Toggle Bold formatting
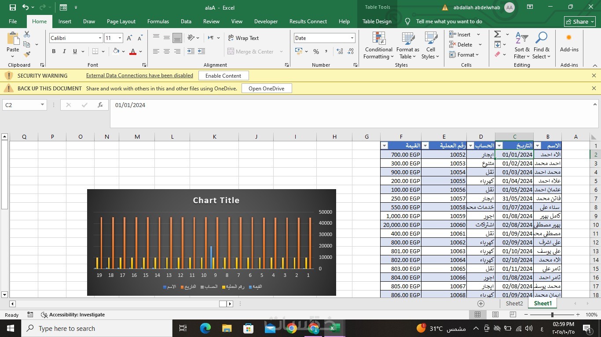This screenshot has height=337, width=601. point(54,51)
